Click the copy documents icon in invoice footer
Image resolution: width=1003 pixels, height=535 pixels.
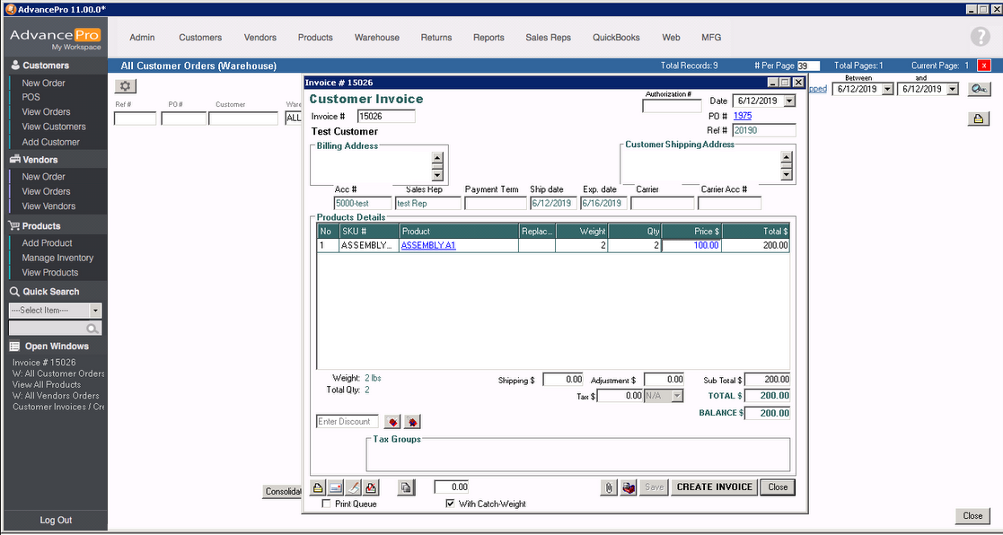coord(407,487)
